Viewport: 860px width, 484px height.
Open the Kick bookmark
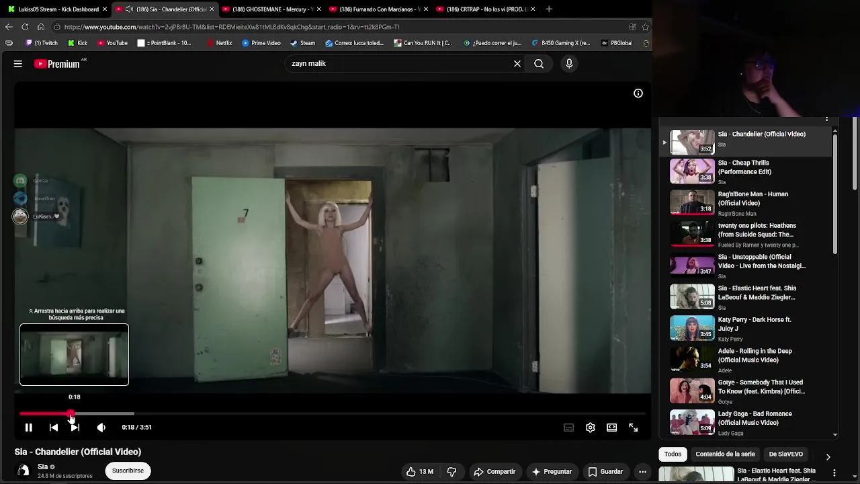click(x=77, y=43)
